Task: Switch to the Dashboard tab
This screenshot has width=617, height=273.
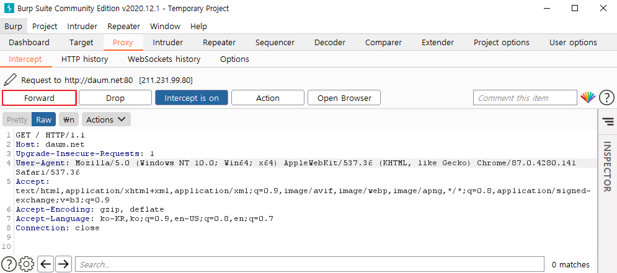Action: click(29, 43)
